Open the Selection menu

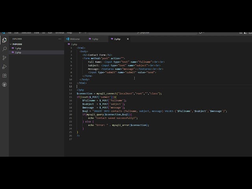coord(26,33)
